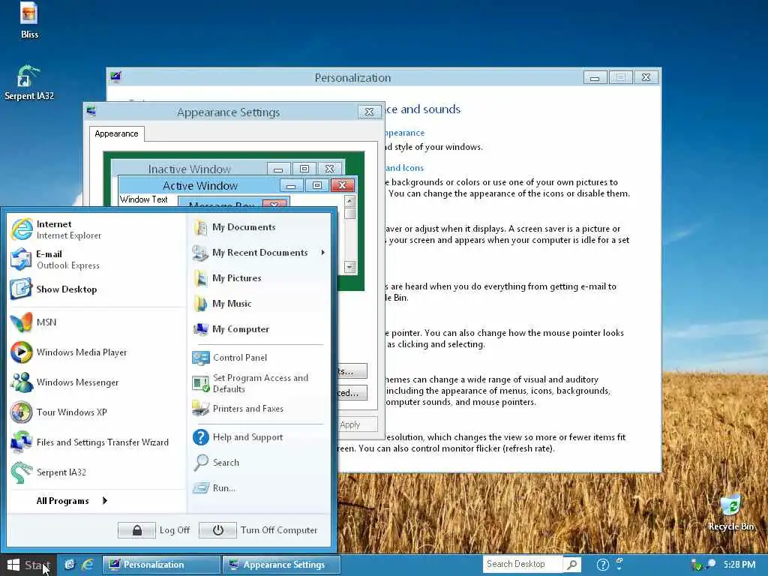Click search magnifier button in taskbar
The image size is (768, 576).
click(x=571, y=565)
